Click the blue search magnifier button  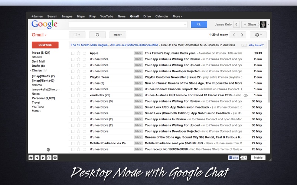pyautogui.click(x=199, y=24)
